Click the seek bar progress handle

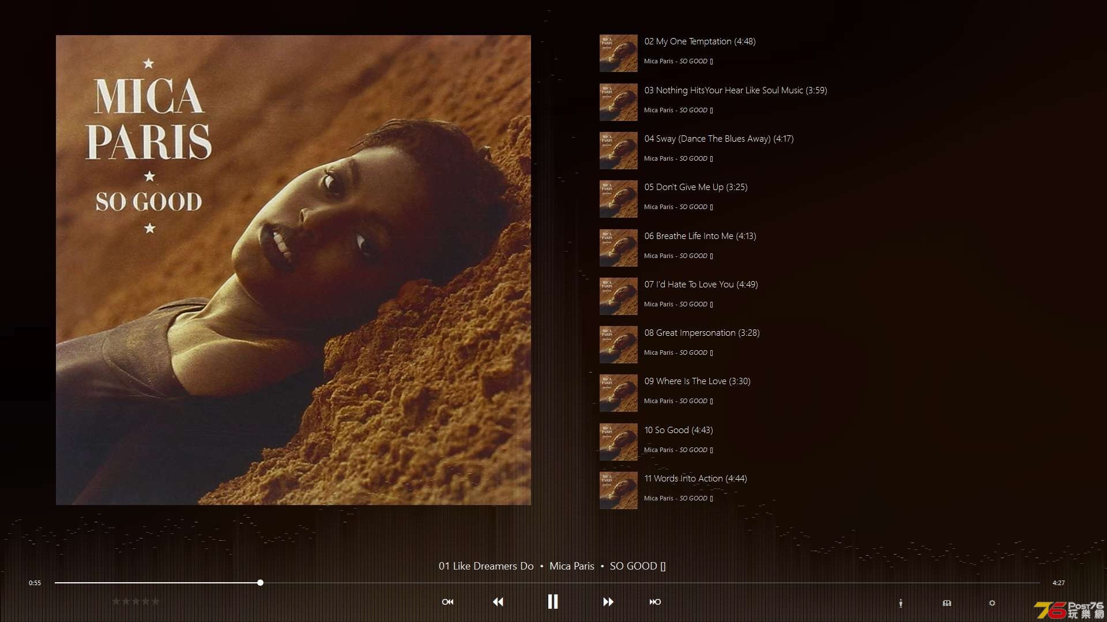[261, 583]
